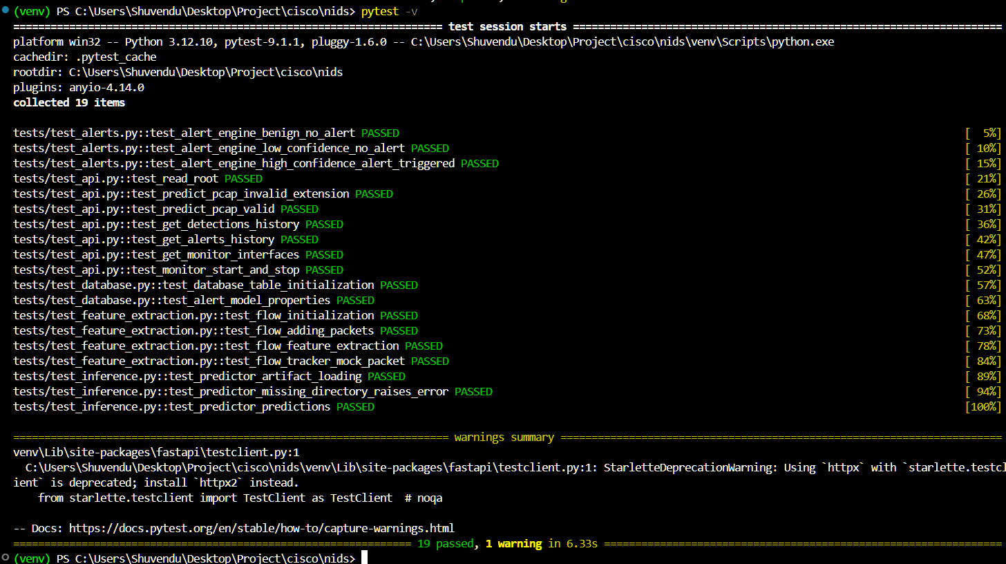
Task: Click the 'collected 19 items' text
Action: pos(69,103)
